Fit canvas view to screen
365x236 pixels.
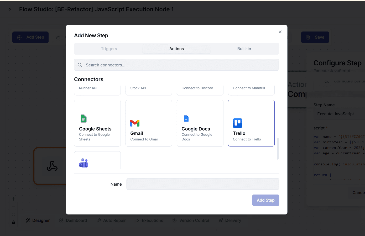pos(13,214)
